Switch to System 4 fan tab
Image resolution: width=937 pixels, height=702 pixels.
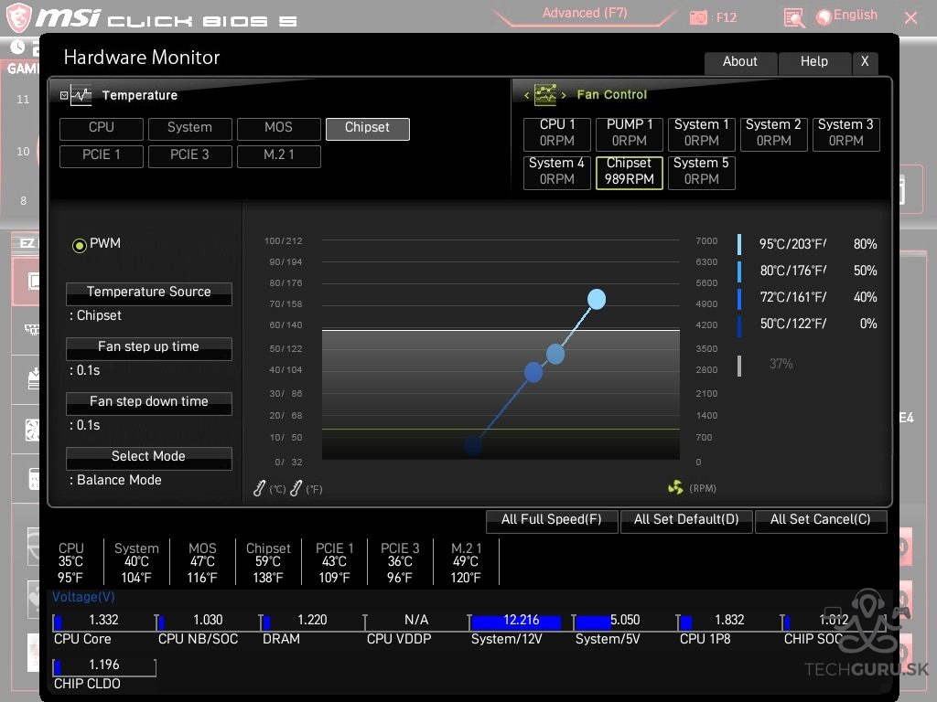pyautogui.click(x=557, y=173)
